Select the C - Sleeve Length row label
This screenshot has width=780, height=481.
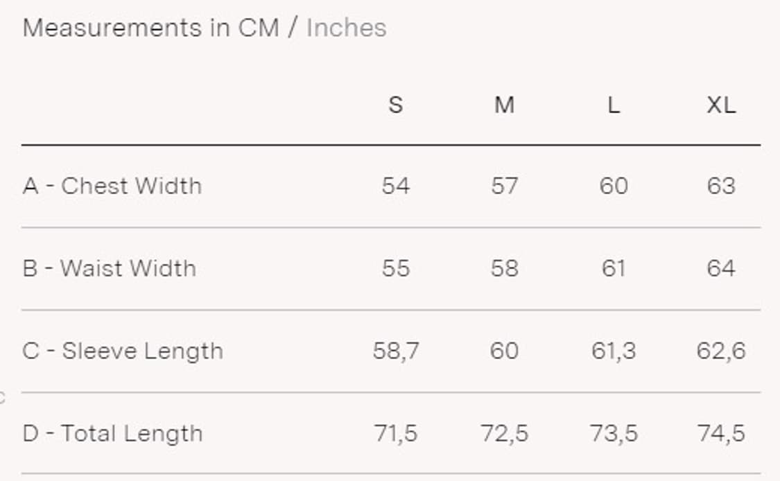coord(123,351)
